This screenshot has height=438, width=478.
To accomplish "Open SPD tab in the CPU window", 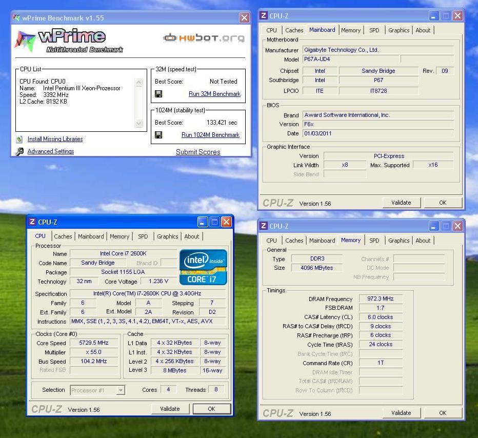I will tap(143, 236).
